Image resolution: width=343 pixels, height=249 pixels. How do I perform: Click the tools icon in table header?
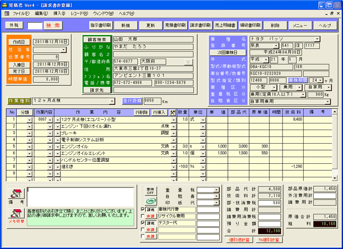pyautogui.click(x=173, y=112)
